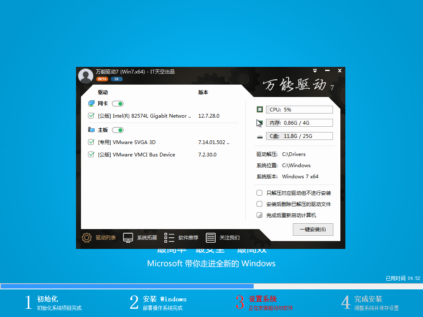Screen dimensions: 423x317
Task: Uncheck 完成后重新启动计算机
Action: (x=259, y=215)
